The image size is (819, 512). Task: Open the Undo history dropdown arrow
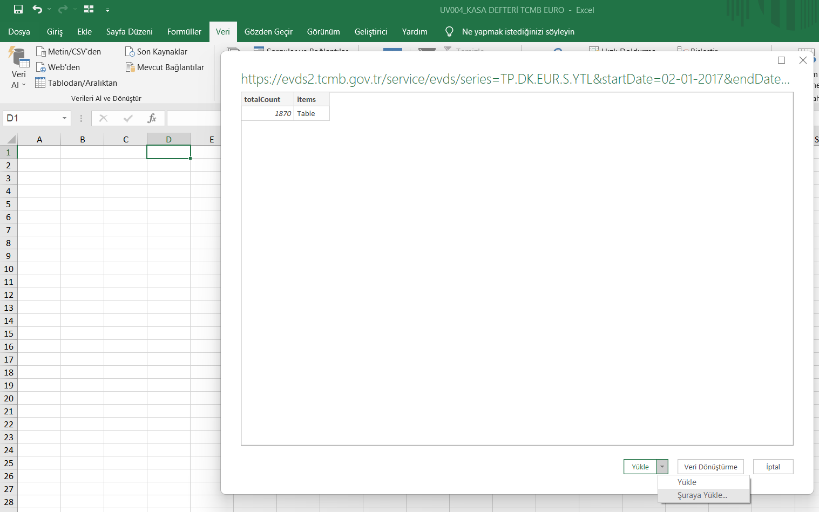click(49, 9)
